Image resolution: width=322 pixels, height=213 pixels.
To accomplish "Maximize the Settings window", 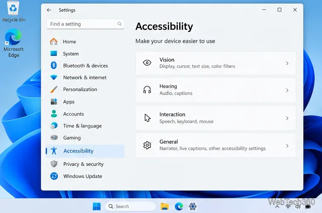I will pyautogui.click(x=280, y=10).
